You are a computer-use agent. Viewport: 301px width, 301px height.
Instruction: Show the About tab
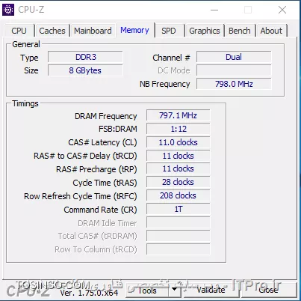(271, 31)
